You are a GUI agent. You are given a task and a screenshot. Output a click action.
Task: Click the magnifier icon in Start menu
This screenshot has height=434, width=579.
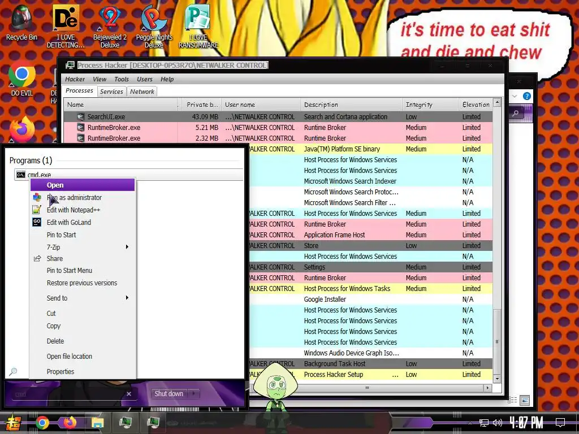point(13,371)
